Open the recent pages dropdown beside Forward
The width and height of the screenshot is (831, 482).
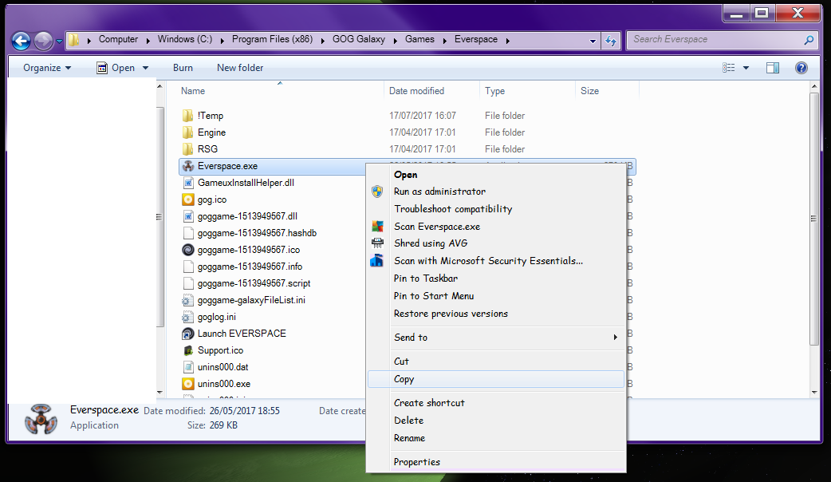pyautogui.click(x=59, y=41)
